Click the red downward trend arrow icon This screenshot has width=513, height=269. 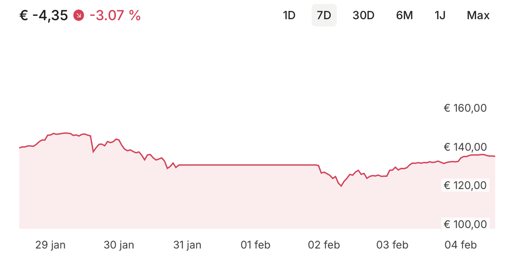[79, 15]
